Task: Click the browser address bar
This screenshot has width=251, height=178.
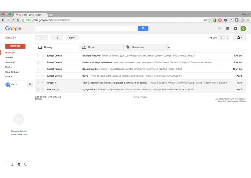Action: (x=112, y=20)
